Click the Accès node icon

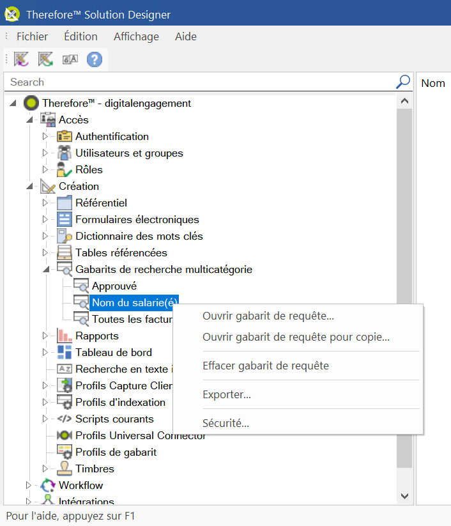click(48, 120)
